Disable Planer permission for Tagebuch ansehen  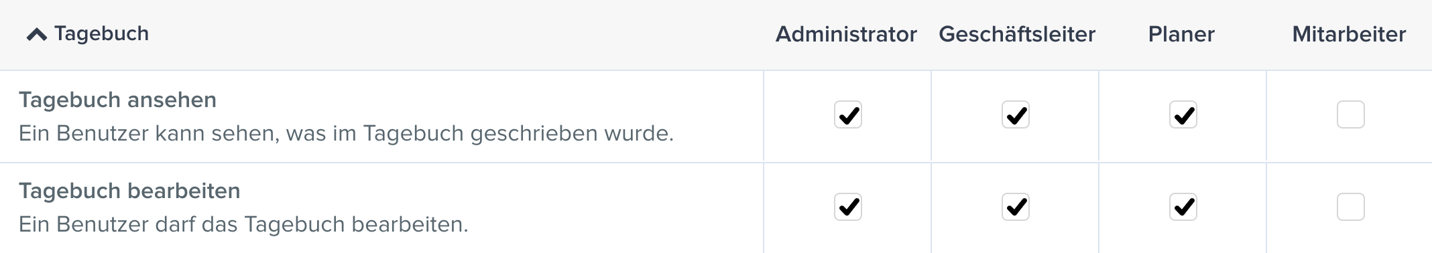pos(1183,114)
